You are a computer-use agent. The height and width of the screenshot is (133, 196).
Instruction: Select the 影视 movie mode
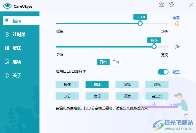[x=157, y=84]
